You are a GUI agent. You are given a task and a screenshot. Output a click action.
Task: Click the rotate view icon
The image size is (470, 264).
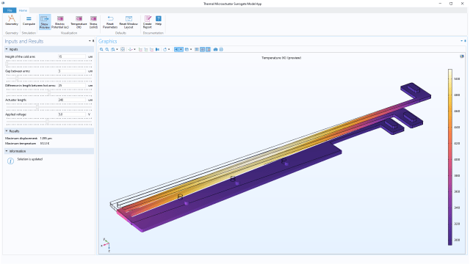[x=164, y=49]
